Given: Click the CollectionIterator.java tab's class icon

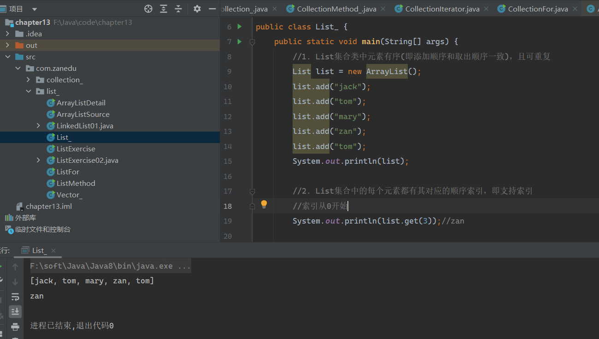Looking at the screenshot, I should (x=399, y=9).
